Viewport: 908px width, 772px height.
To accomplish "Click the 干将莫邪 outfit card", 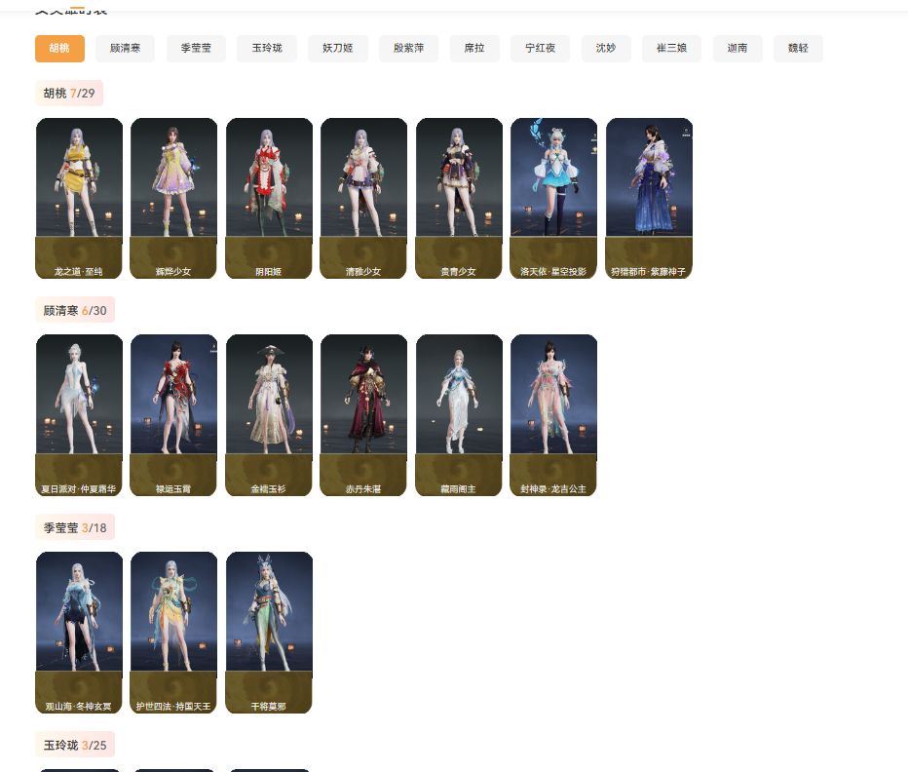I will click(269, 632).
